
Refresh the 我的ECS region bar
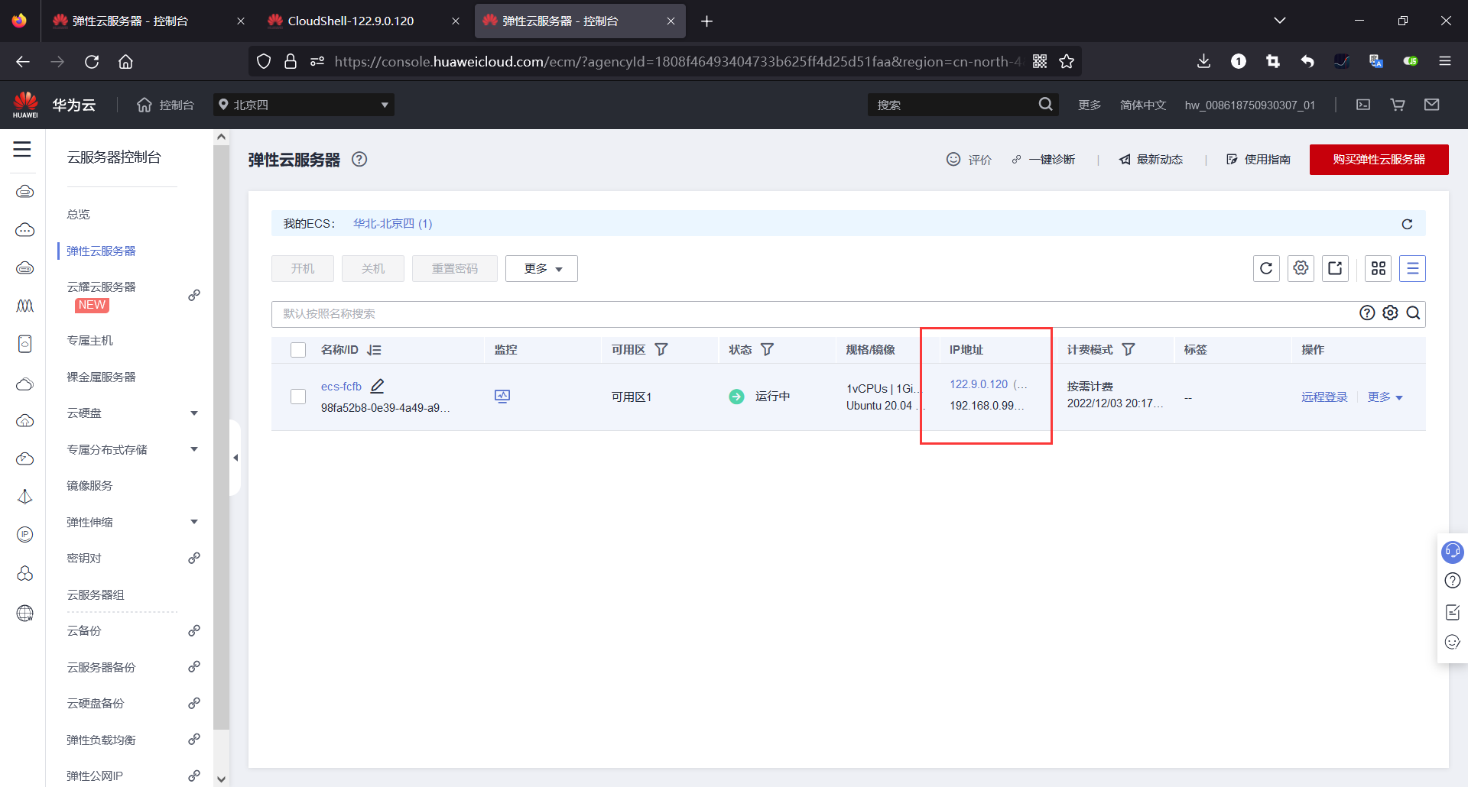[x=1407, y=224]
